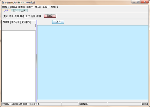Open the 帮助(H) menu

tap(54, 7)
